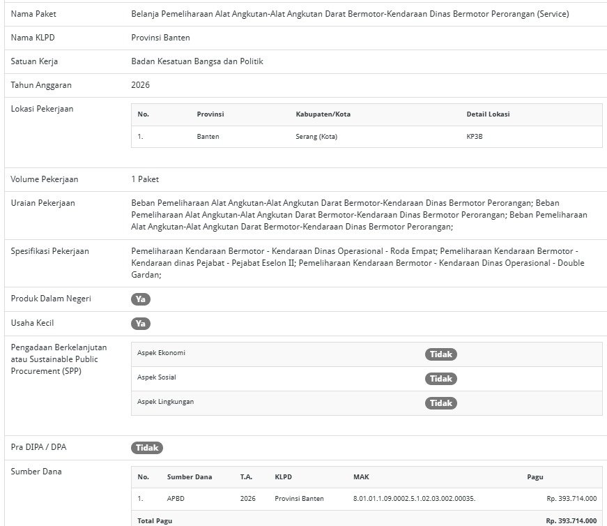Click the Tidak badge for Aspek Lingkungan
Screen dimensions: 607x526
coord(440,403)
